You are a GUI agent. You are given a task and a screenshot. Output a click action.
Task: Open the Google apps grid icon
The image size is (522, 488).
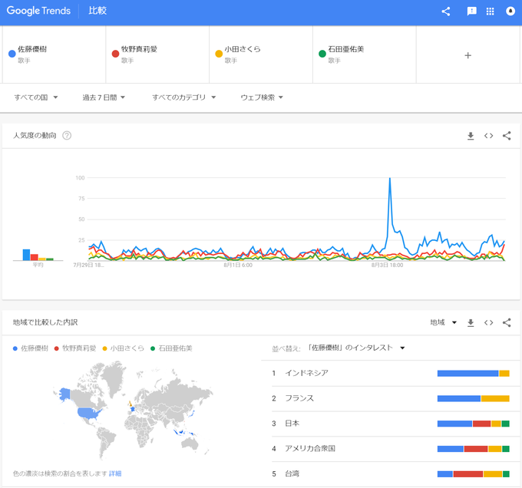(x=490, y=12)
